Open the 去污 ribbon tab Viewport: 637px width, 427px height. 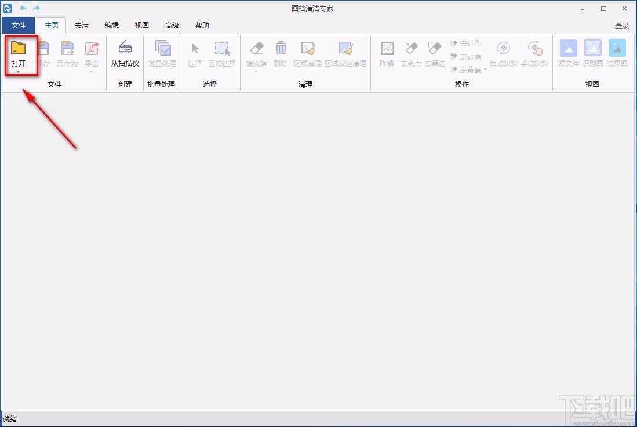[x=81, y=25]
